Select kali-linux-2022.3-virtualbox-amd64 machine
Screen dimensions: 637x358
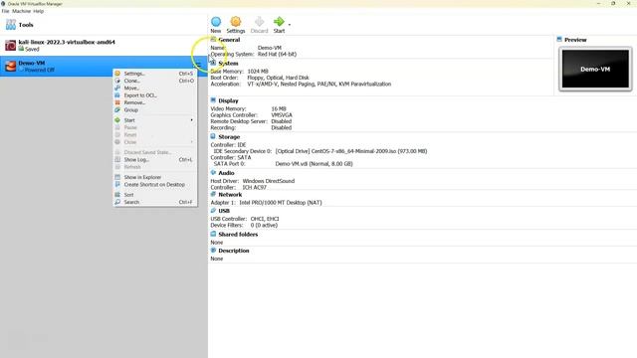[x=104, y=45]
